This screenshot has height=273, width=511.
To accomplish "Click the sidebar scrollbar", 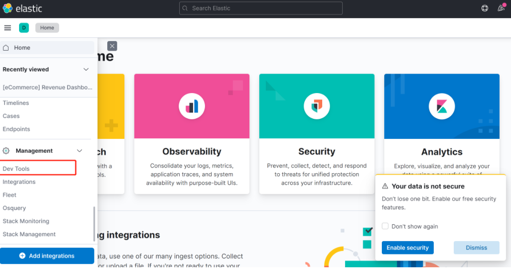I will point(94,224).
